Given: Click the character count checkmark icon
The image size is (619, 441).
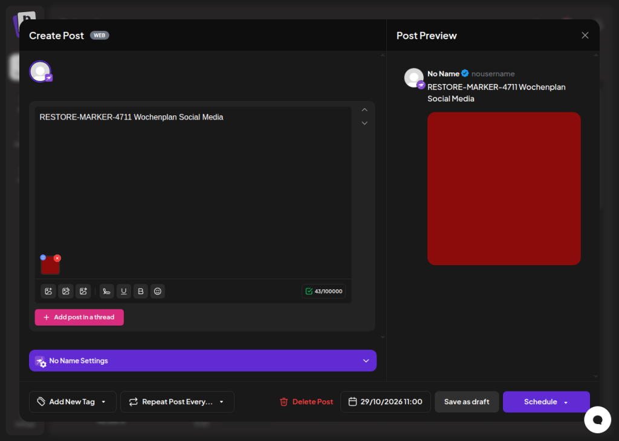Looking at the screenshot, I should [309, 291].
